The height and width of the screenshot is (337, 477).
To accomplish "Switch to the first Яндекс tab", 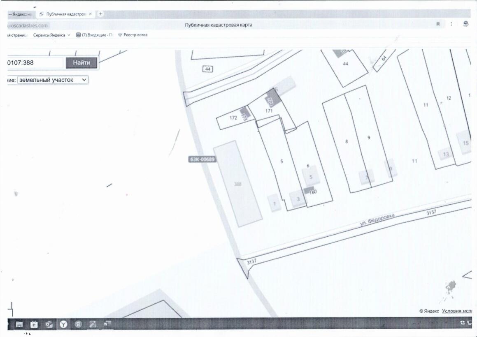I will [20, 14].
